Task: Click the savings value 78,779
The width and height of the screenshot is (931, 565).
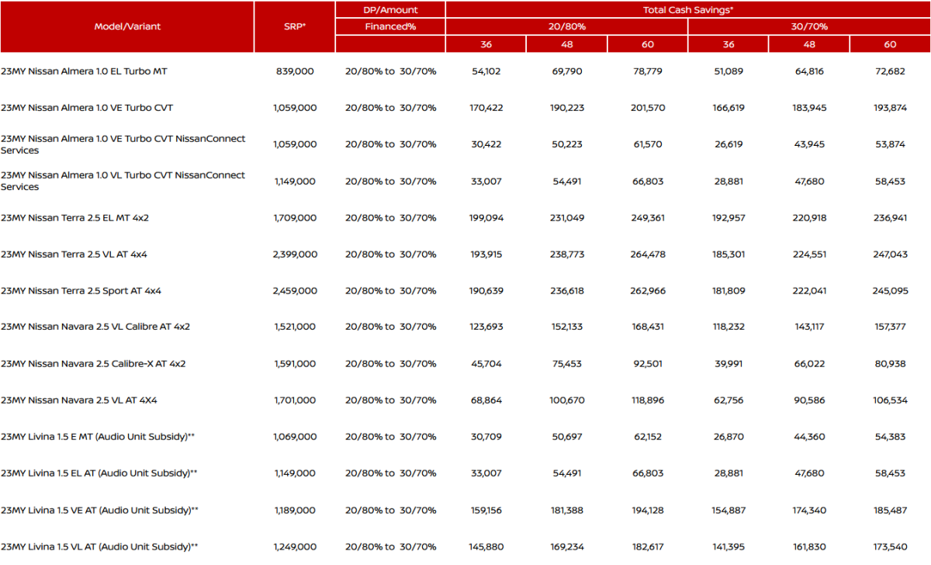Action: click(x=648, y=71)
